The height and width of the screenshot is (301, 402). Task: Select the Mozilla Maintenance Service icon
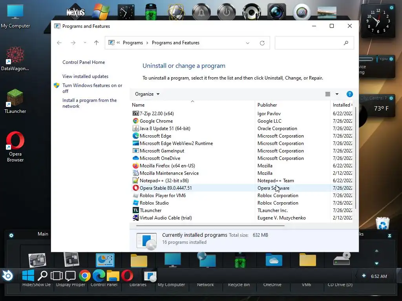click(x=135, y=173)
